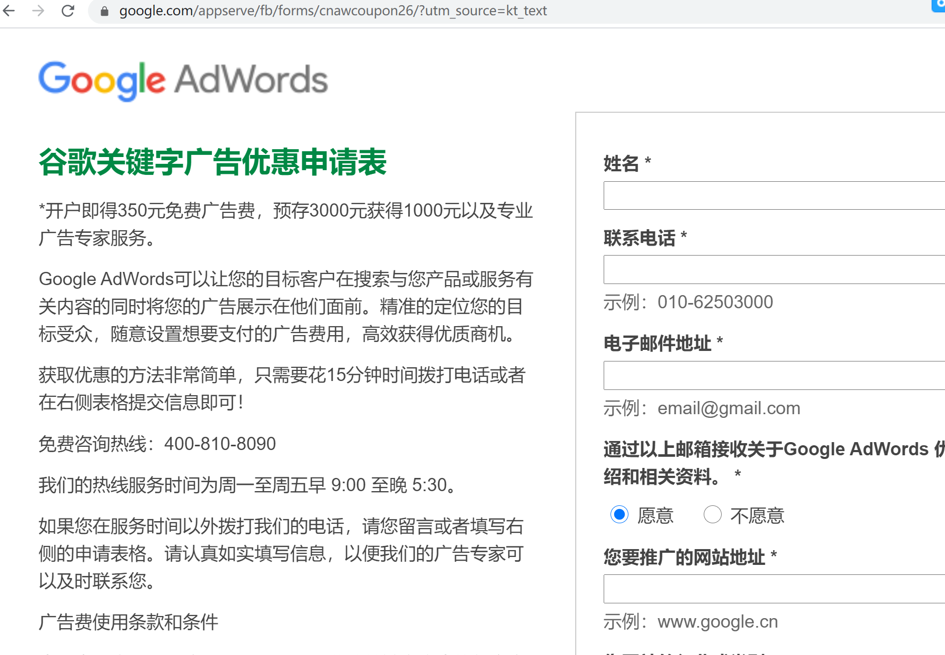Click the label 通过以上邮箱接收关于Google AdWords
The image size is (945, 655).
coord(774,463)
